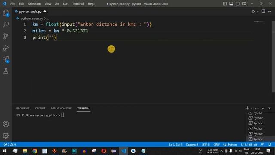Toggle the primary sidebar layout button
The width and height of the screenshot is (275, 155).
tap(225, 4)
